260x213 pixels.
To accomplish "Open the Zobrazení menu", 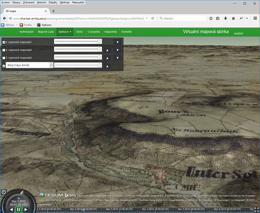I will click(29, 3).
